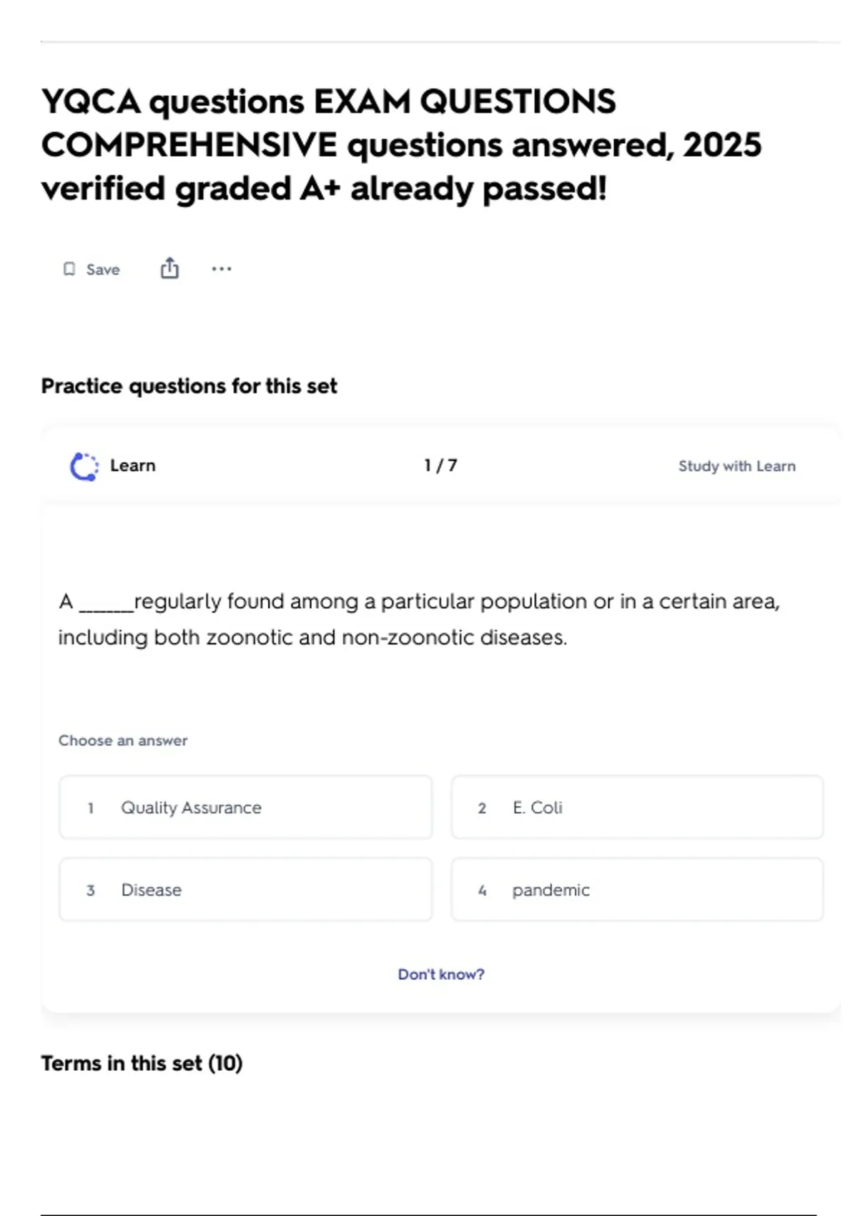Open the share icon
858x1216 pixels.
click(169, 268)
